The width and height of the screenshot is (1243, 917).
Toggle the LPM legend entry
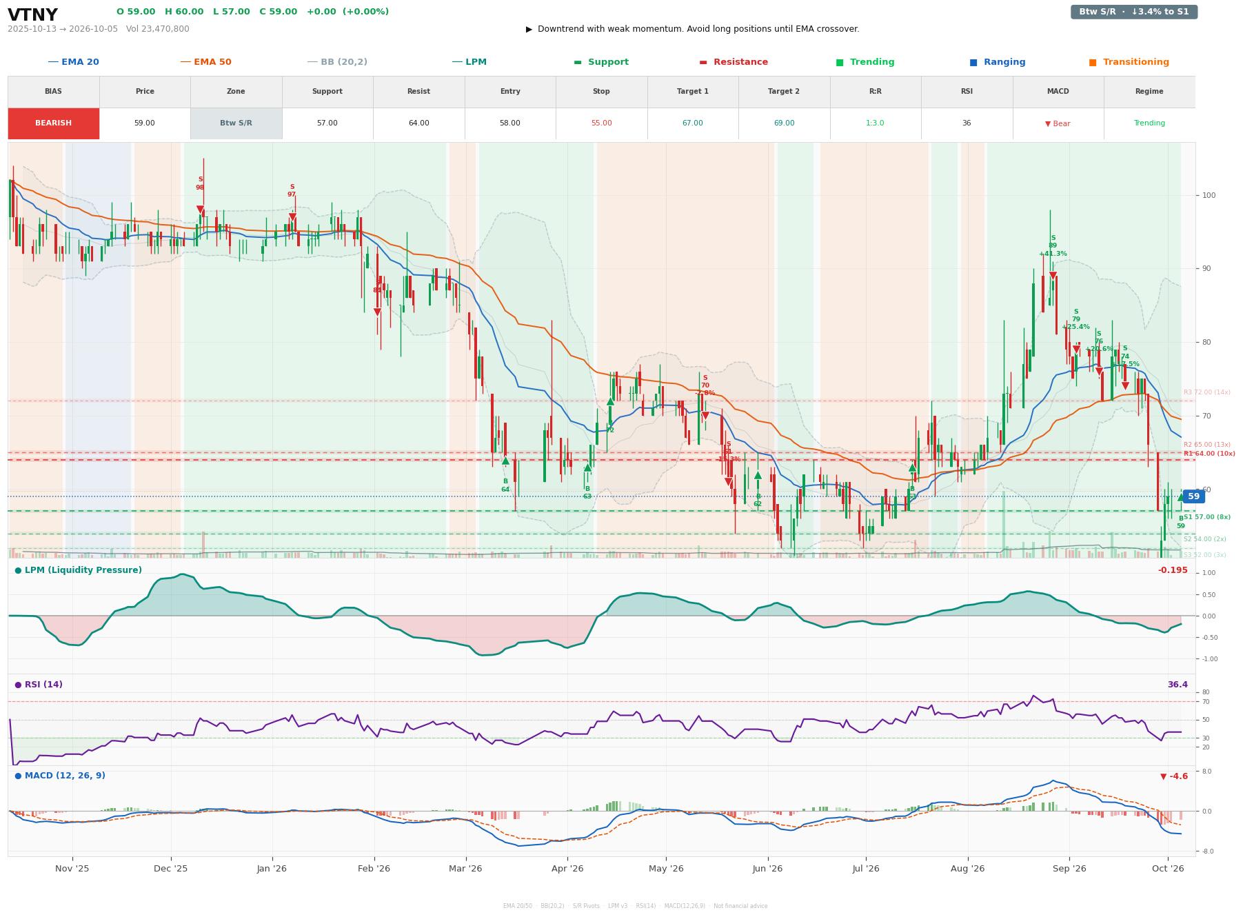[469, 62]
